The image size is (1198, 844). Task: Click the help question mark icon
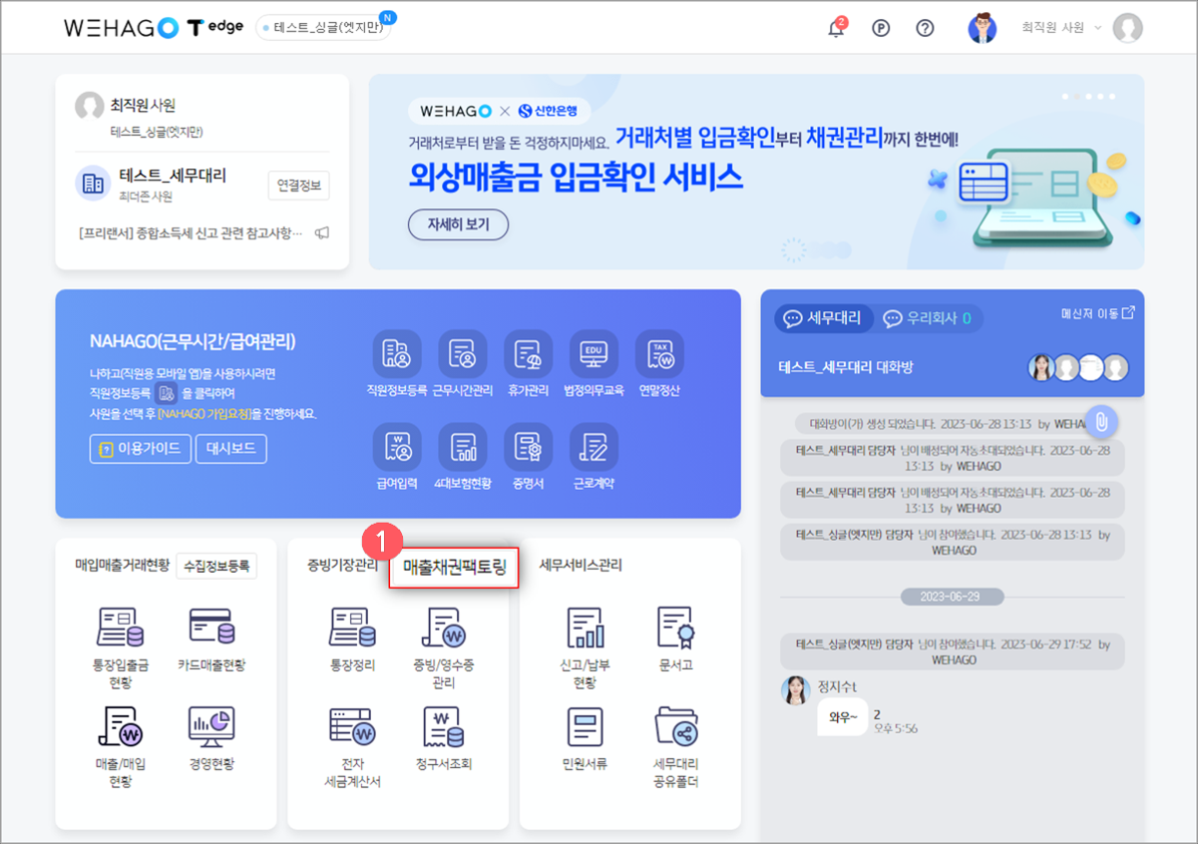click(925, 28)
